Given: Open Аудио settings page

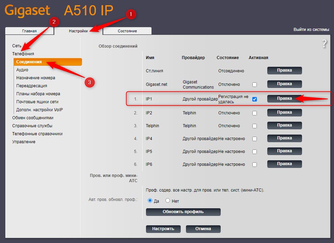Looking at the screenshot, I should 22,70.
